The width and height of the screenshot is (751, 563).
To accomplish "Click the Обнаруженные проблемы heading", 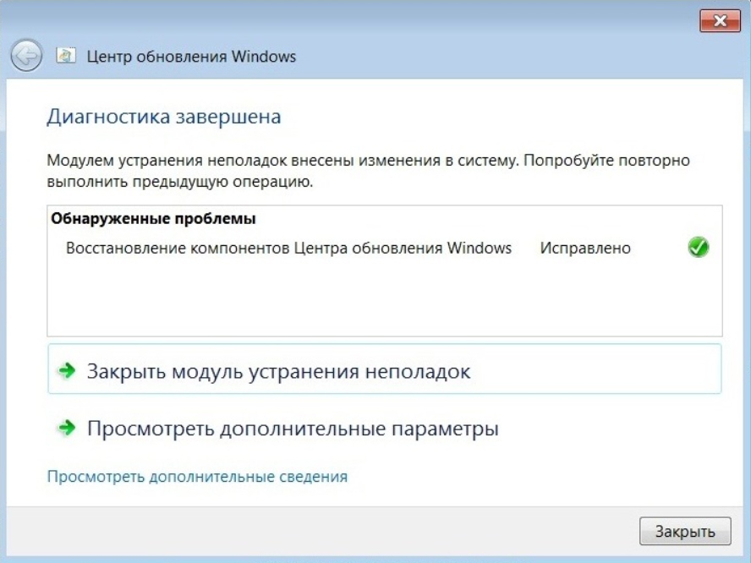I will [x=153, y=219].
